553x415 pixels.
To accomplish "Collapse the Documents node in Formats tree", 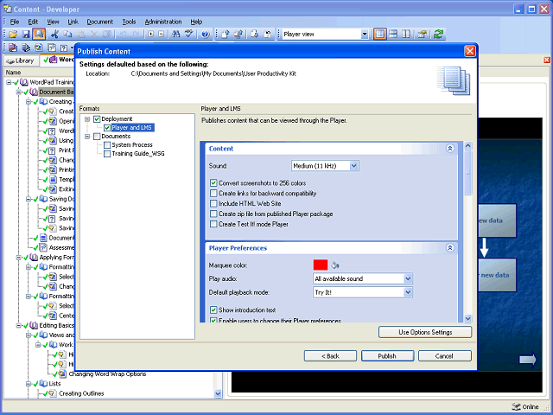I will (x=87, y=137).
